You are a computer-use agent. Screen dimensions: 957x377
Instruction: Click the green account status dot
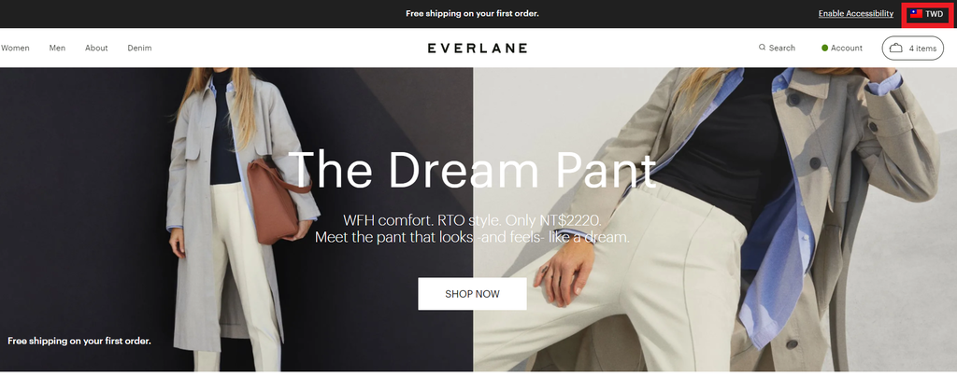[x=824, y=49]
